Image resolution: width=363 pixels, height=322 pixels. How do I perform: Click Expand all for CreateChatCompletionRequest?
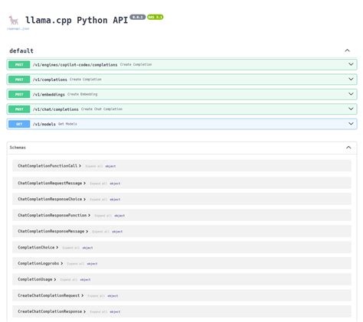coord(96,296)
